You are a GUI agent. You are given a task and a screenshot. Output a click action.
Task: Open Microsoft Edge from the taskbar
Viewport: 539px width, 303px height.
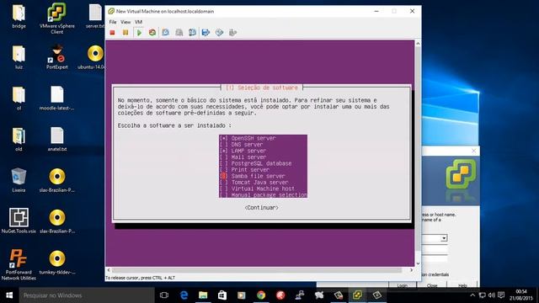point(184,295)
